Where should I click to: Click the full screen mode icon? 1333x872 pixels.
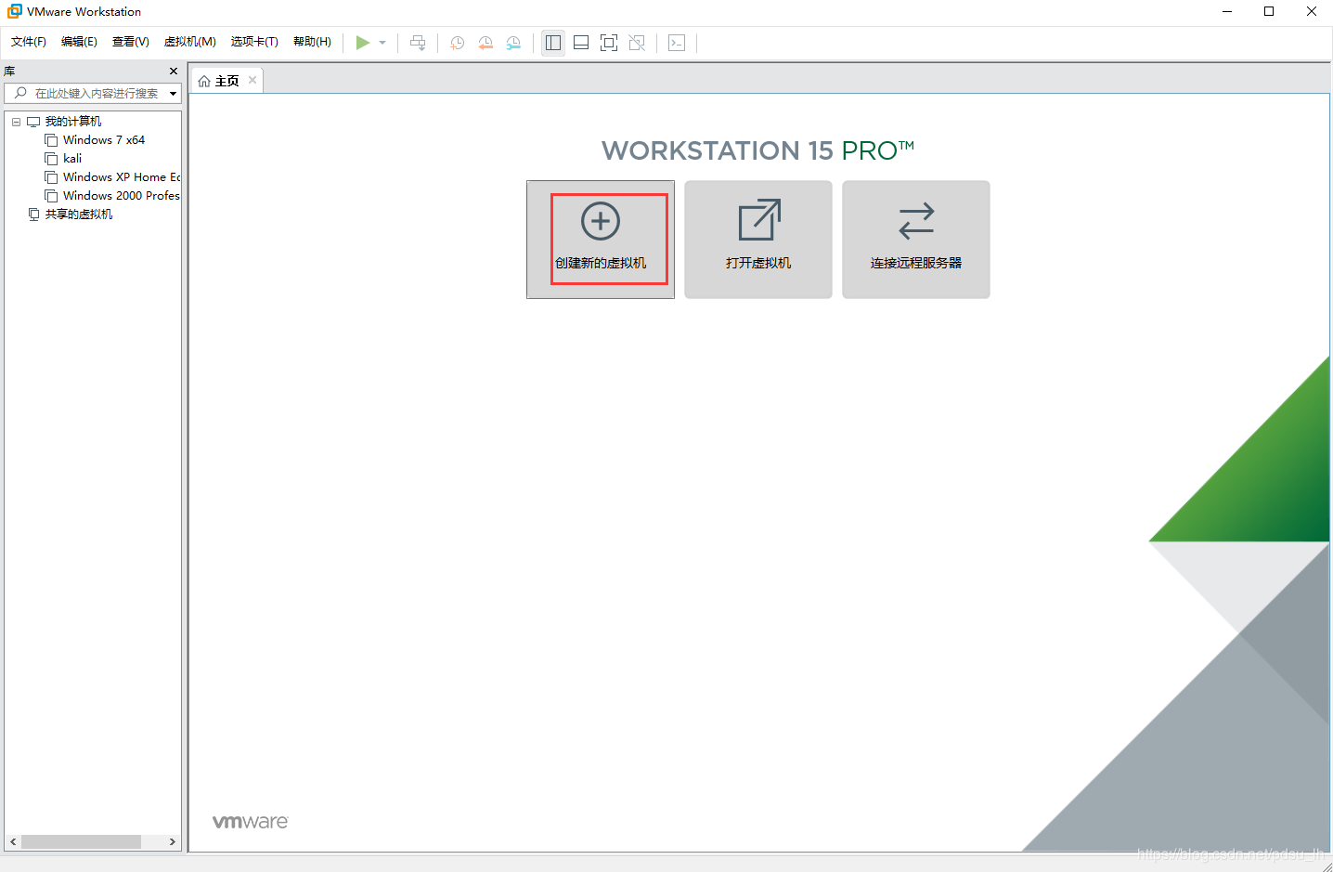(609, 43)
